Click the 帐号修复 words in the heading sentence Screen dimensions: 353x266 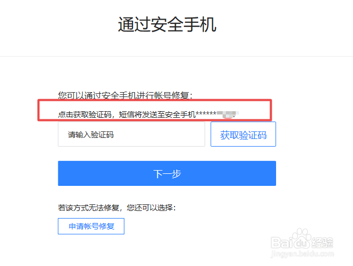[171, 95]
